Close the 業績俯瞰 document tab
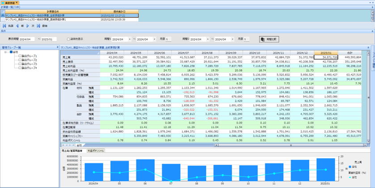 coord(17,2)
